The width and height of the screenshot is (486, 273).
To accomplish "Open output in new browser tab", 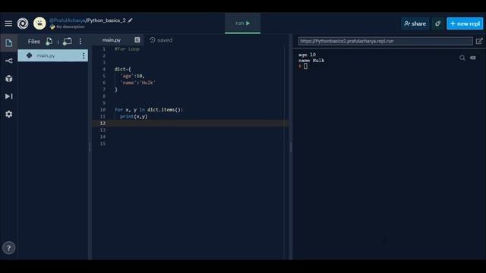I will tap(479, 41).
